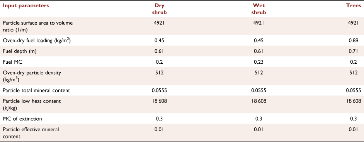Select the Dry shrub column header

click(x=159, y=9)
